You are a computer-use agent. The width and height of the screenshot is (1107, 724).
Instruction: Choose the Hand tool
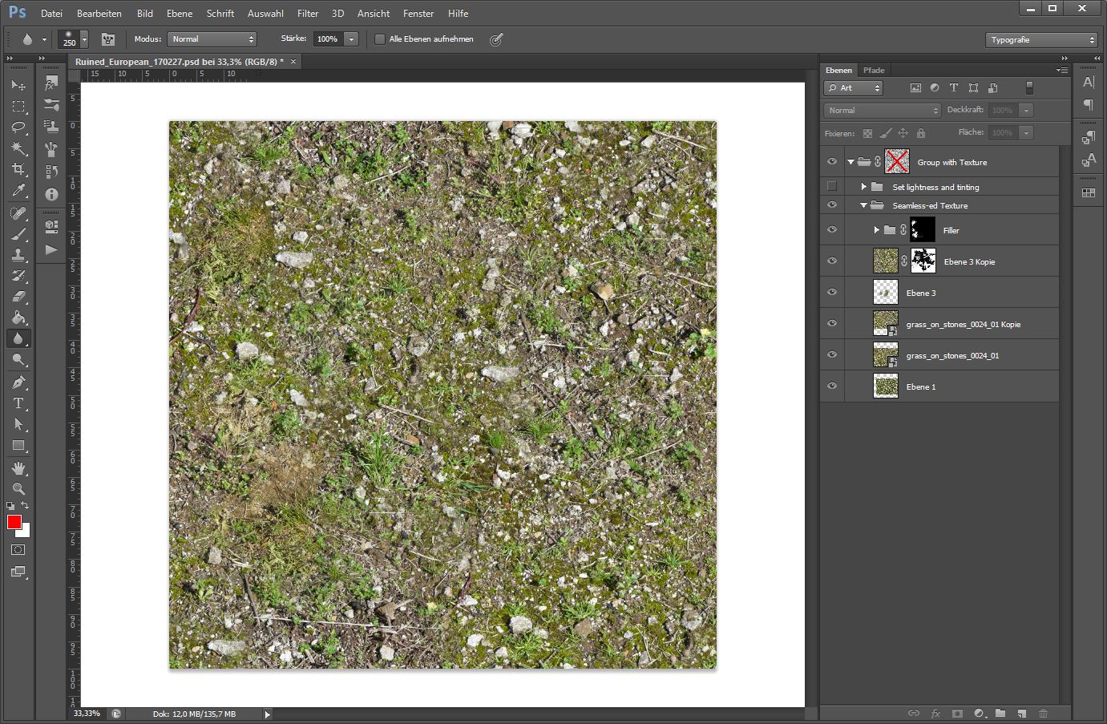18,467
